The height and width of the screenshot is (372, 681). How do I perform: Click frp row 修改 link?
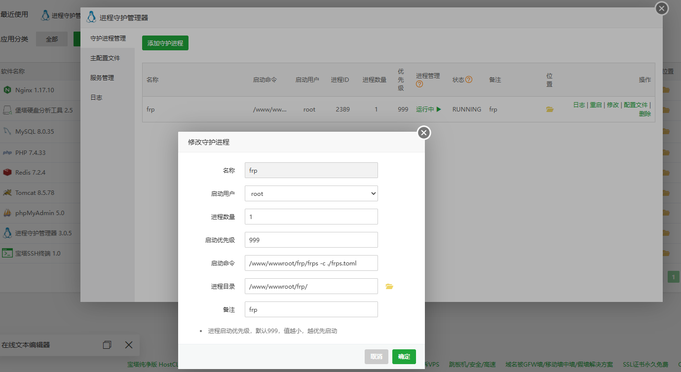pyautogui.click(x=613, y=105)
